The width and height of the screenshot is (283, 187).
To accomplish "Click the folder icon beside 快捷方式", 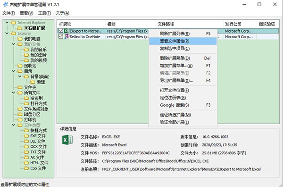I will pos(26,130).
